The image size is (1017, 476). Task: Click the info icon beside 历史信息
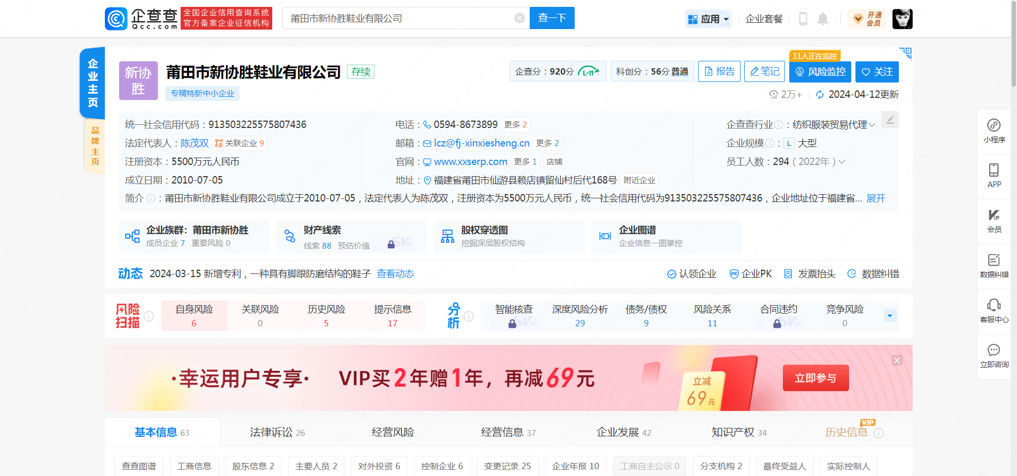879,433
